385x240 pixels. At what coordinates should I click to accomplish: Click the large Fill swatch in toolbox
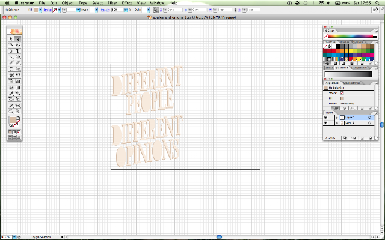[12, 120]
